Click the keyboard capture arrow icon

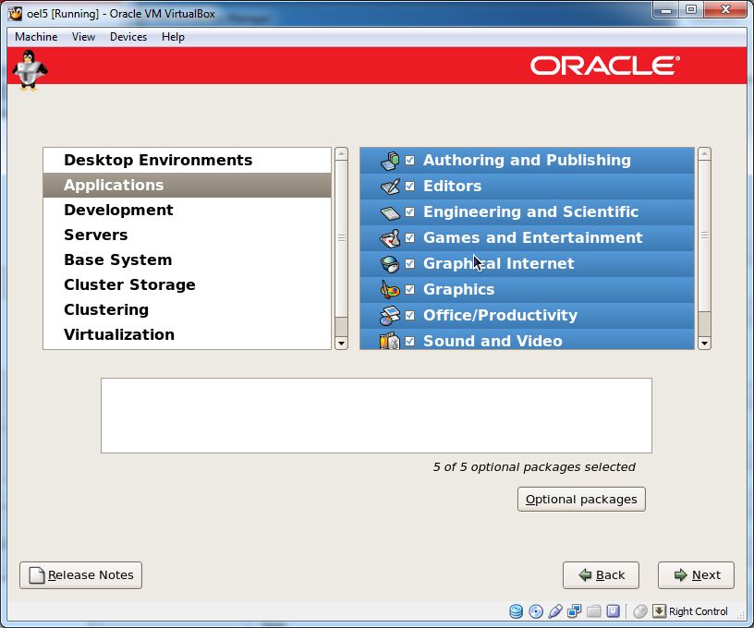(x=659, y=611)
